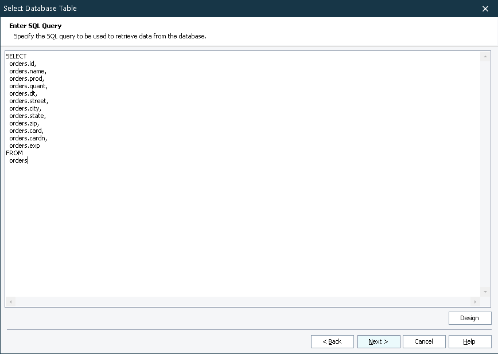Click the orders.zip line
The width and height of the screenshot is (498, 354).
pyautogui.click(x=24, y=123)
